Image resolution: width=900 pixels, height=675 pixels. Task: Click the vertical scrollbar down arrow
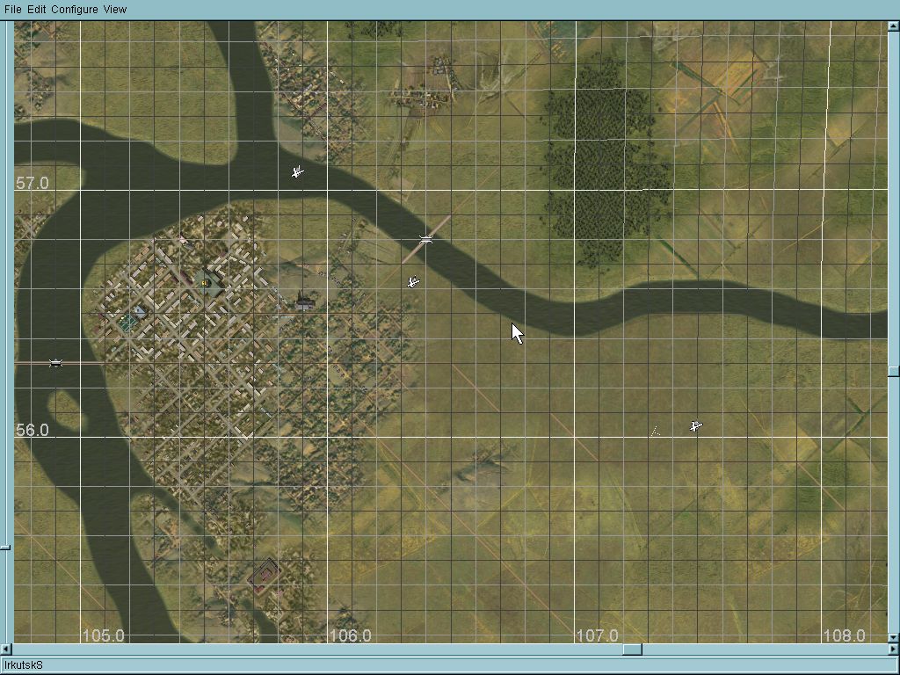[894, 638]
